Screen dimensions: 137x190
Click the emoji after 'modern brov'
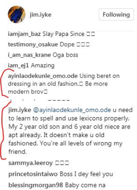tap(46, 92)
